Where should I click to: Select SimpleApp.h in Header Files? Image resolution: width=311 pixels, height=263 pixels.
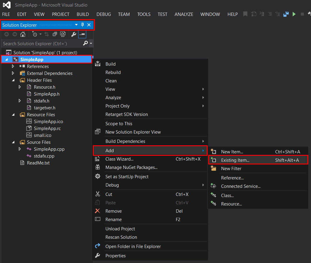point(47,94)
